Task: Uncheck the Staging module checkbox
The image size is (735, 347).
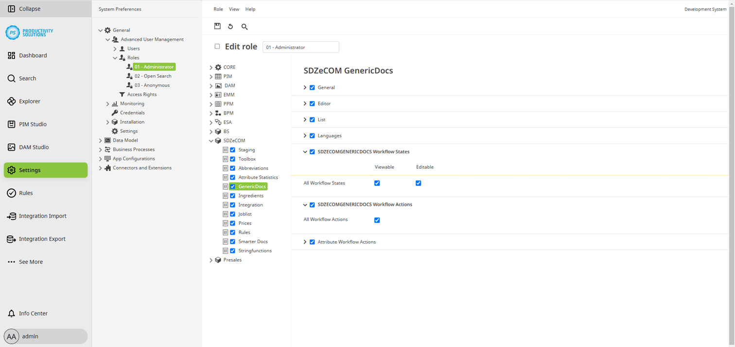Action: [x=232, y=149]
